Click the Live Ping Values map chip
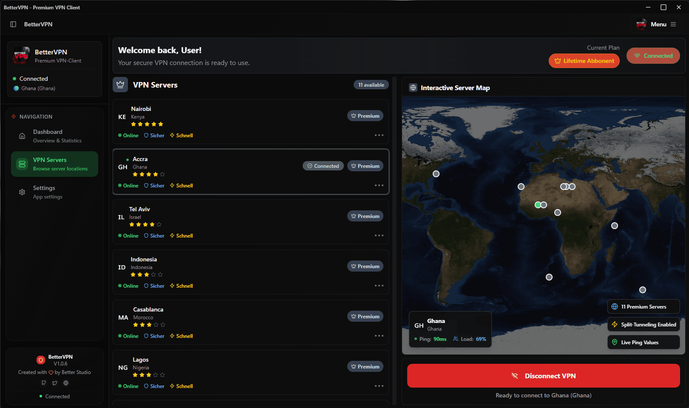 (x=644, y=342)
